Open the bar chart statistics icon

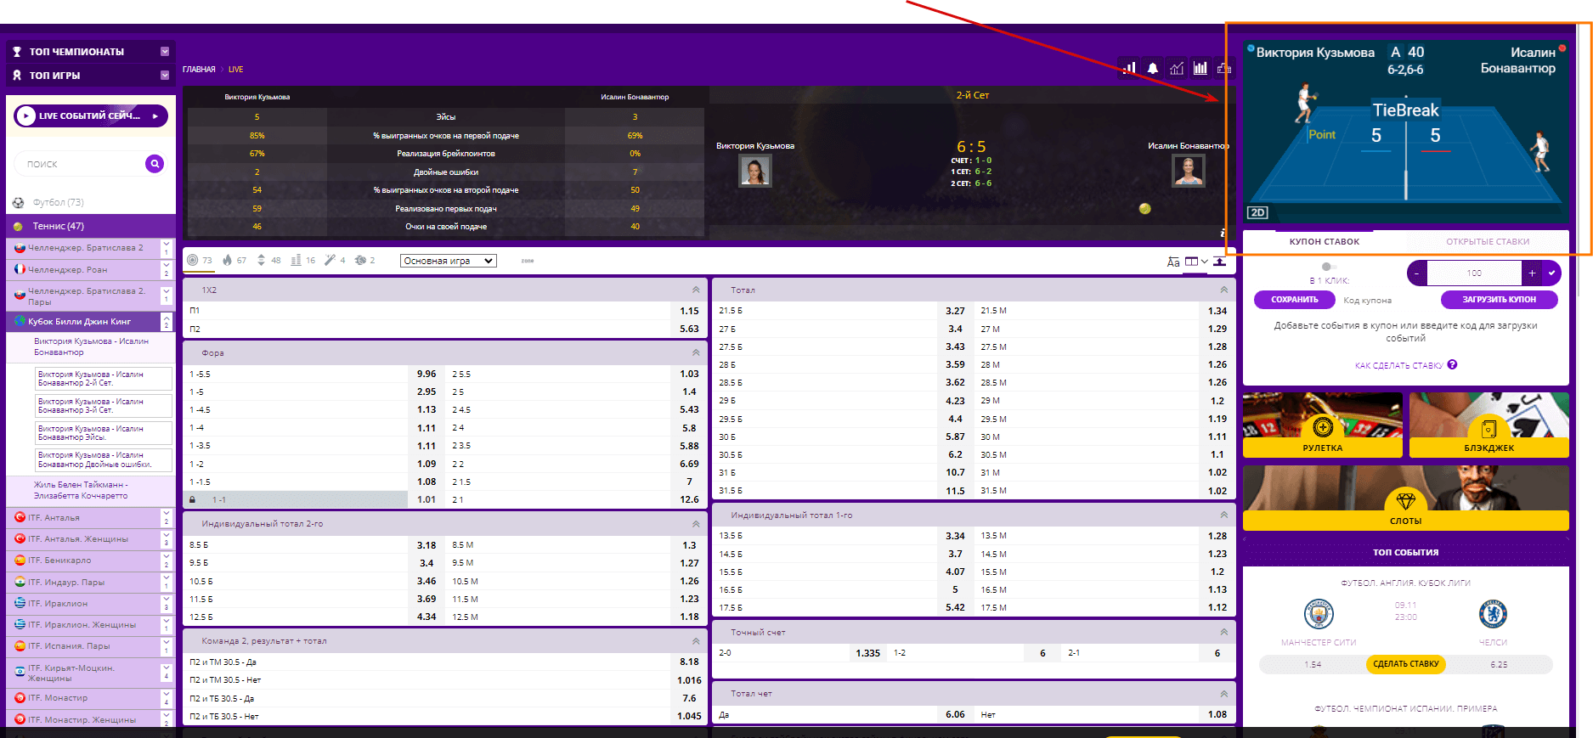click(1200, 68)
